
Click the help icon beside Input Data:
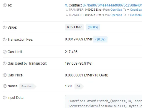[x=5, y=98]
